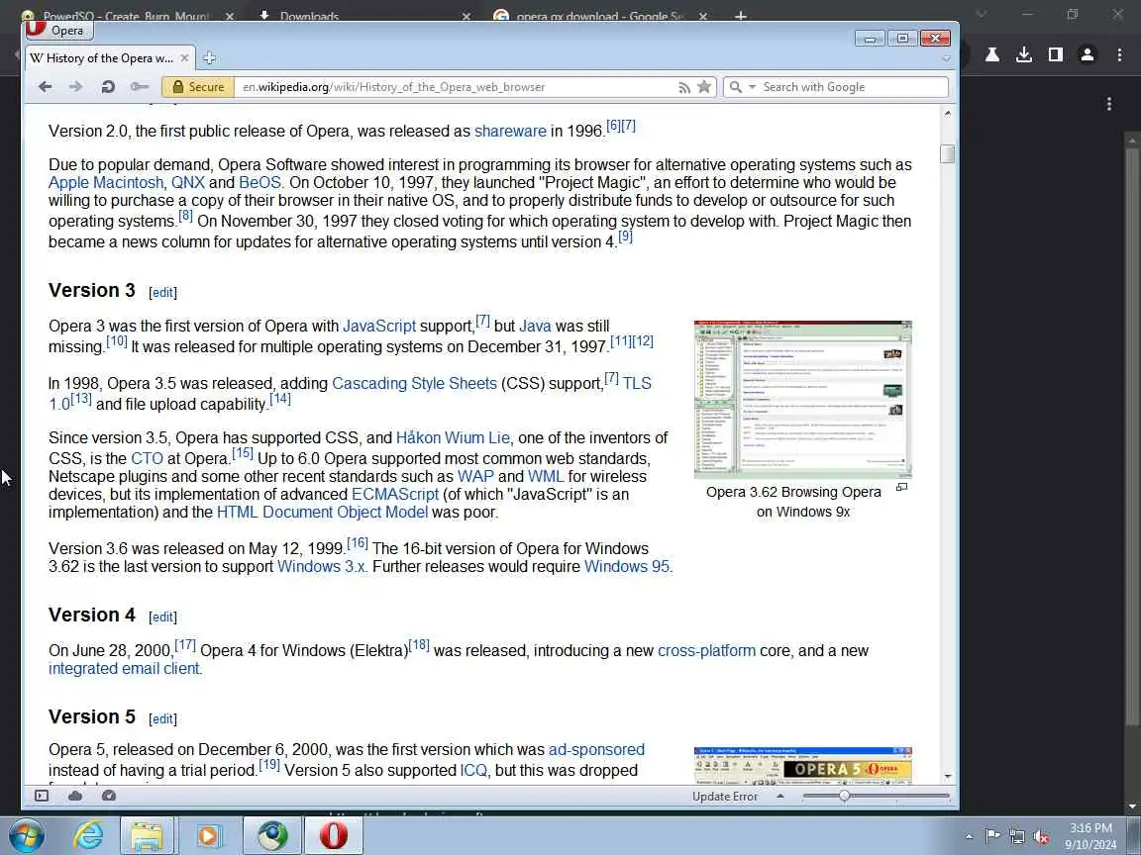Click the Update Error status text

coord(725,796)
